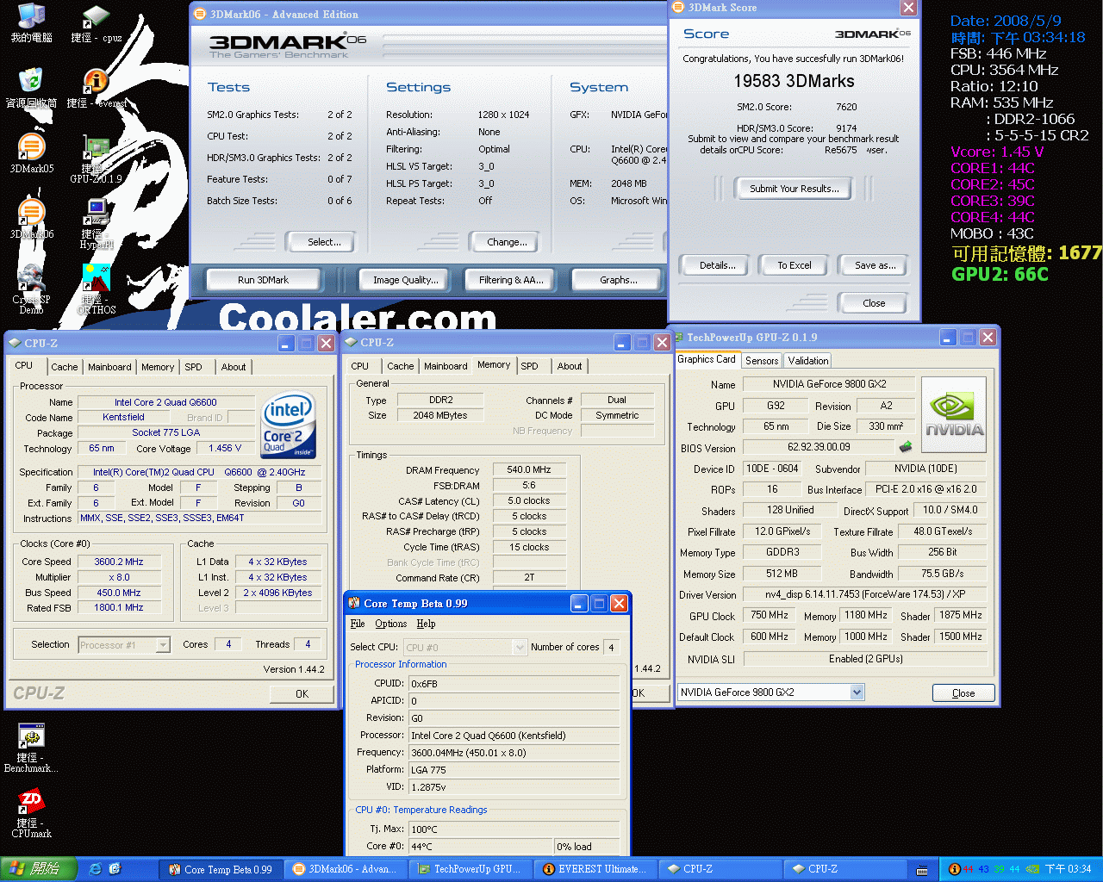Click the NVIDIA icon in the system tray
The image size is (1103, 882).
[x=1032, y=869]
